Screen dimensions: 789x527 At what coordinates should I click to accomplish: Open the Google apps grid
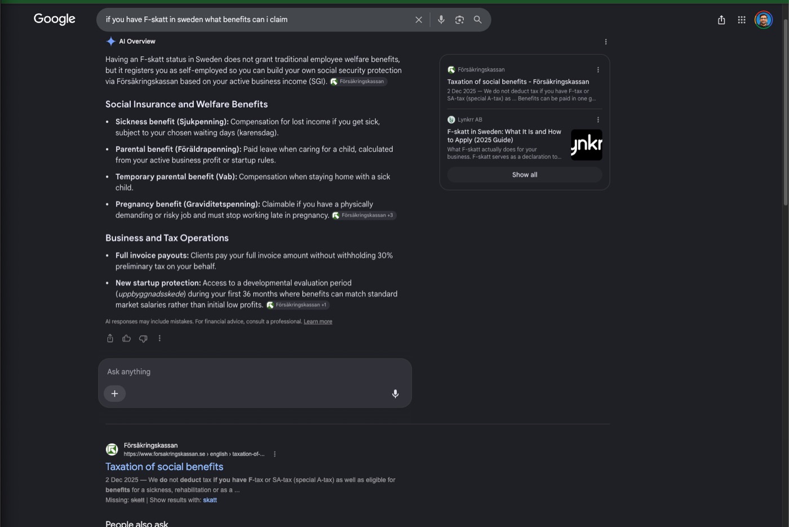(x=742, y=20)
